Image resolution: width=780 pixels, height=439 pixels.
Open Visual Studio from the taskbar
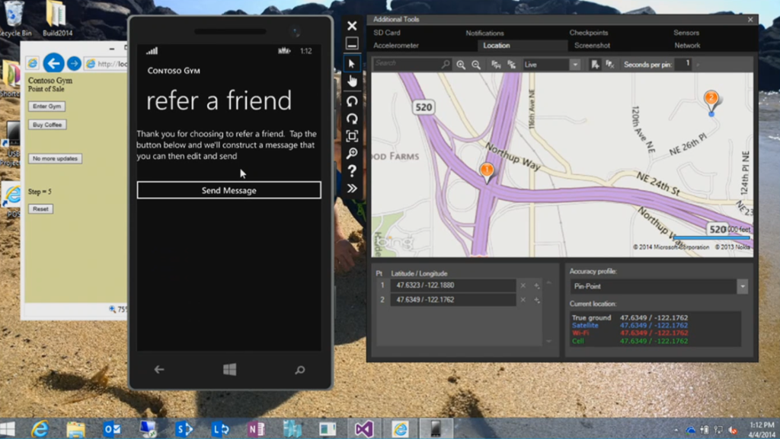[x=363, y=428]
